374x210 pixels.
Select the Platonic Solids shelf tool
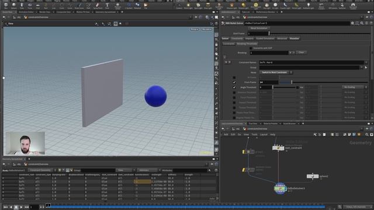[117, 6]
